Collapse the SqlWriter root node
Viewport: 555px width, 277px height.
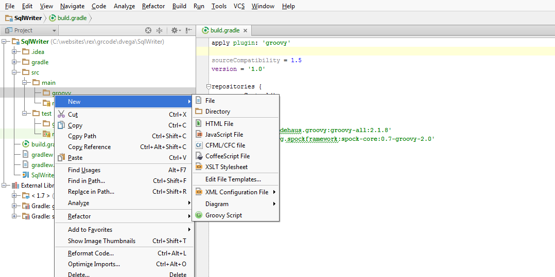tap(4, 41)
